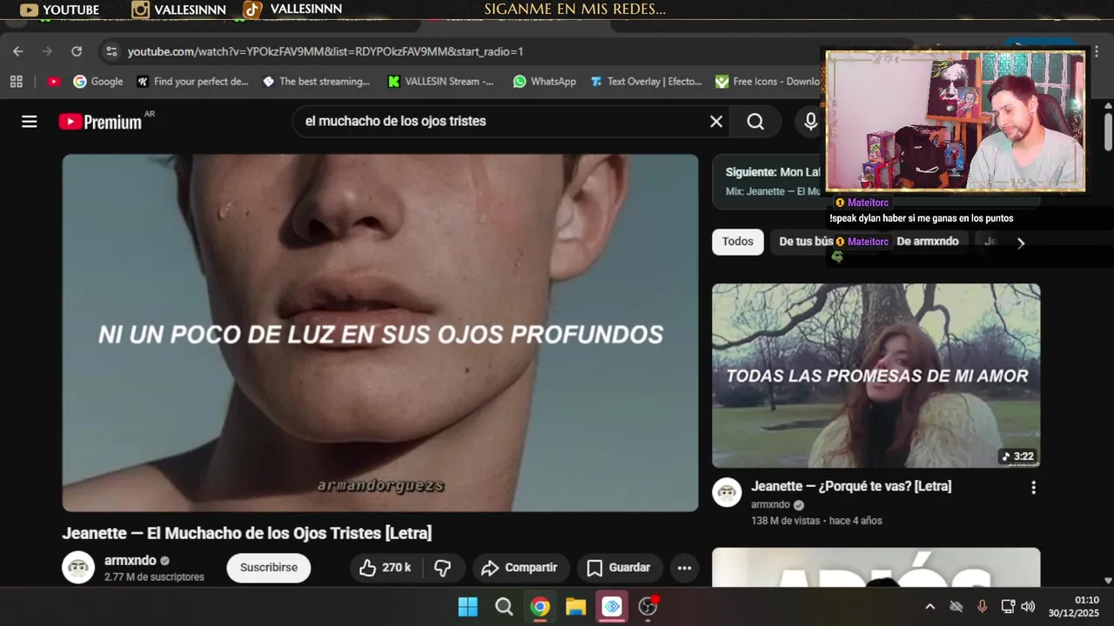Open the Windows Start menu
This screenshot has height=626, width=1114.
point(467,607)
